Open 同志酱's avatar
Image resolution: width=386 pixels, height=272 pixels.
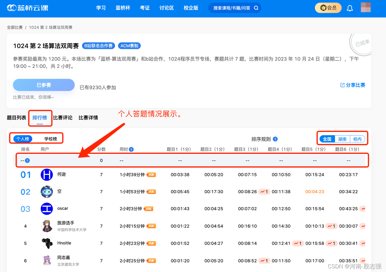[47, 260]
